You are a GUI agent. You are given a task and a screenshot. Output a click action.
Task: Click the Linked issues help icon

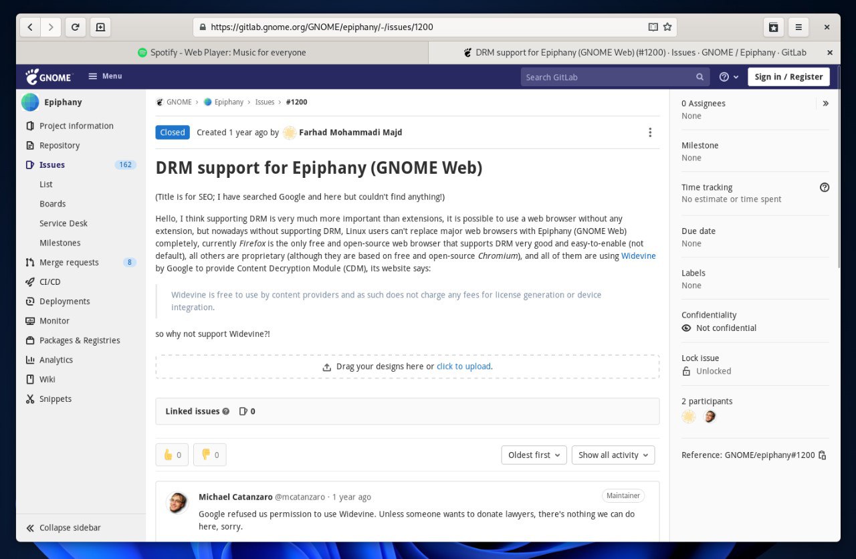click(226, 411)
